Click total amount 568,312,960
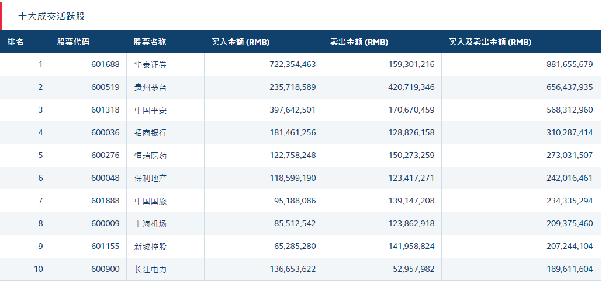 (570, 110)
